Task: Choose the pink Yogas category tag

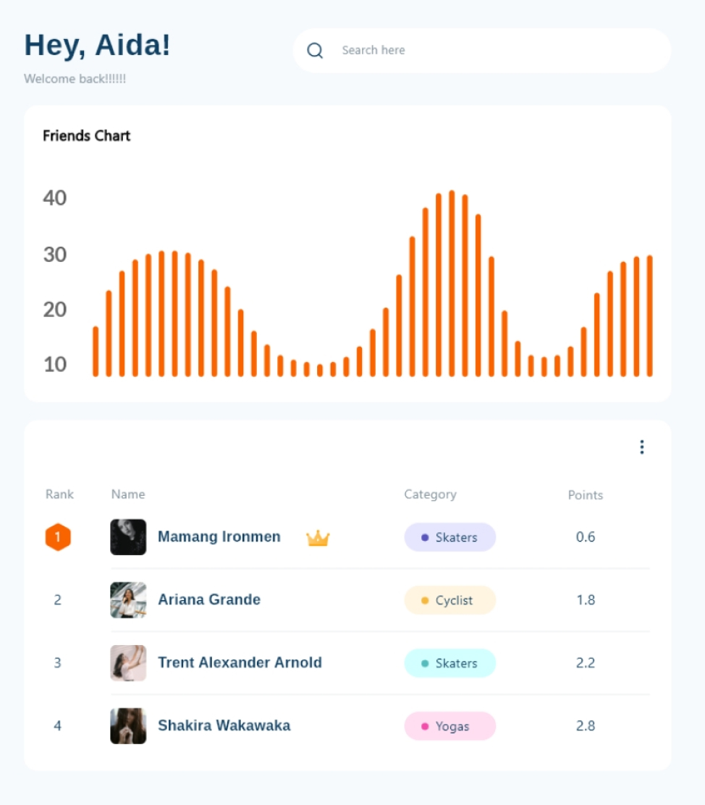Action: [449, 726]
